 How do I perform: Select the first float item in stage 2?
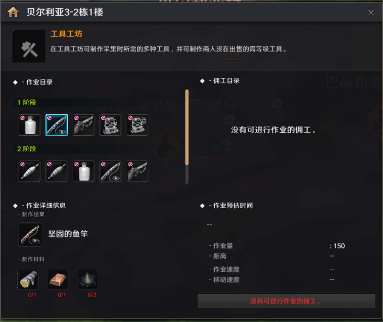(x=29, y=171)
